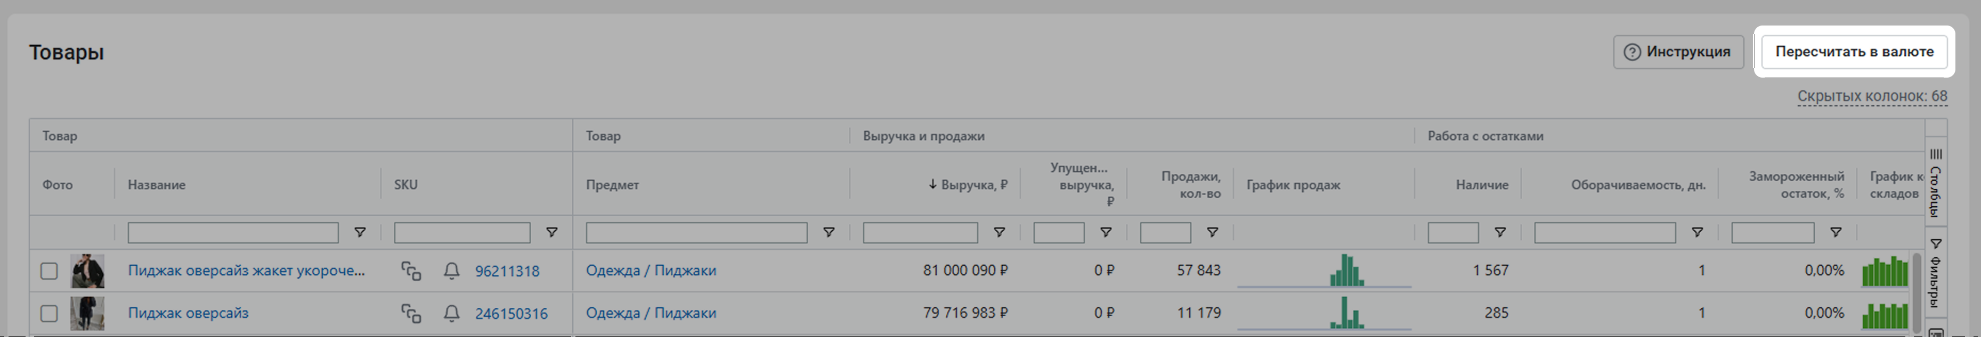Focus the Оборачиваемость filter input
This screenshot has width=1981, height=337.
point(1605,233)
